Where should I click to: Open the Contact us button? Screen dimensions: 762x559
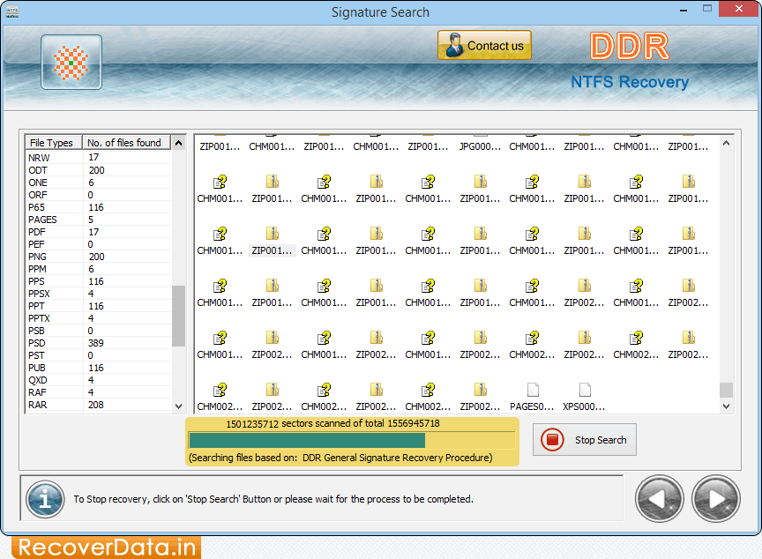(x=484, y=46)
